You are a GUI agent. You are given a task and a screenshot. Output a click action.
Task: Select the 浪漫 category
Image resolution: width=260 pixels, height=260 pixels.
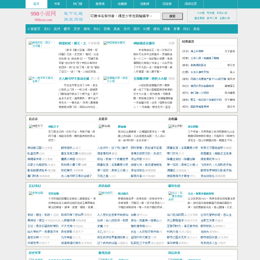click(x=166, y=29)
